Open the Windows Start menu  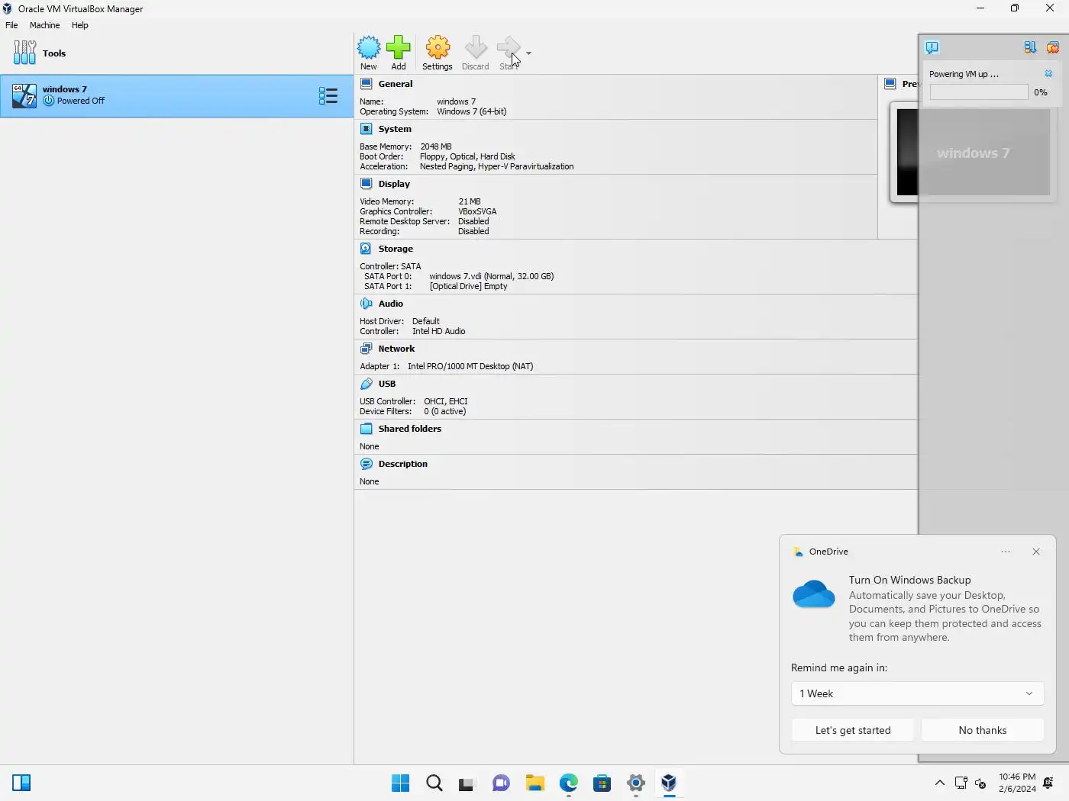point(401,783)
